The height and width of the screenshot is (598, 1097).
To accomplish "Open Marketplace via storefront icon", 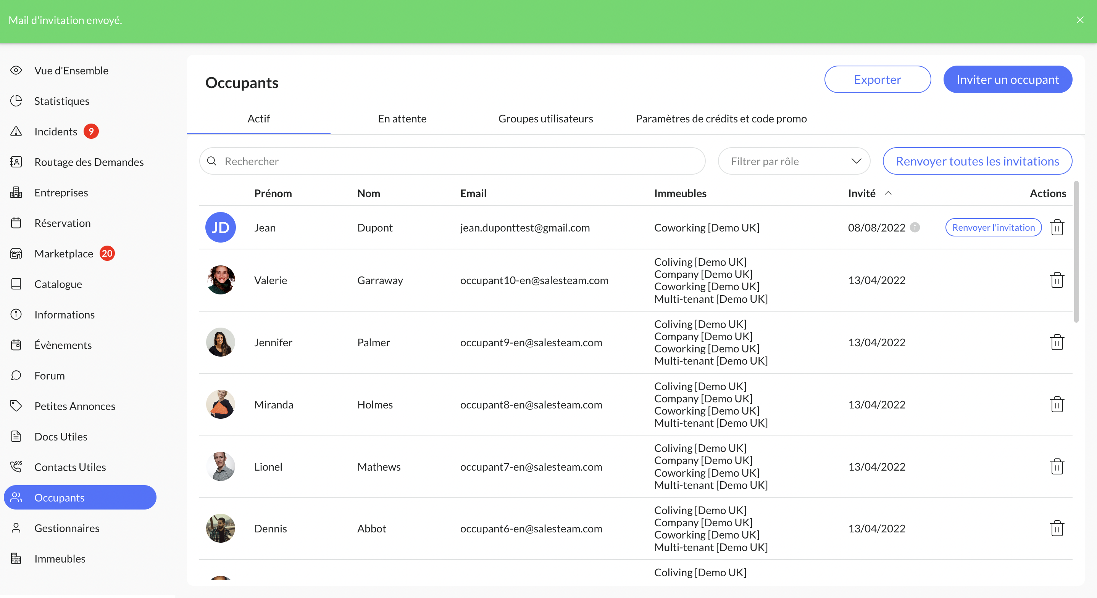I will 16,253.
